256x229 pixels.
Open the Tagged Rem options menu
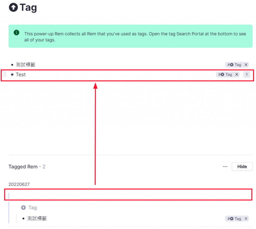[x=225, y=167]
